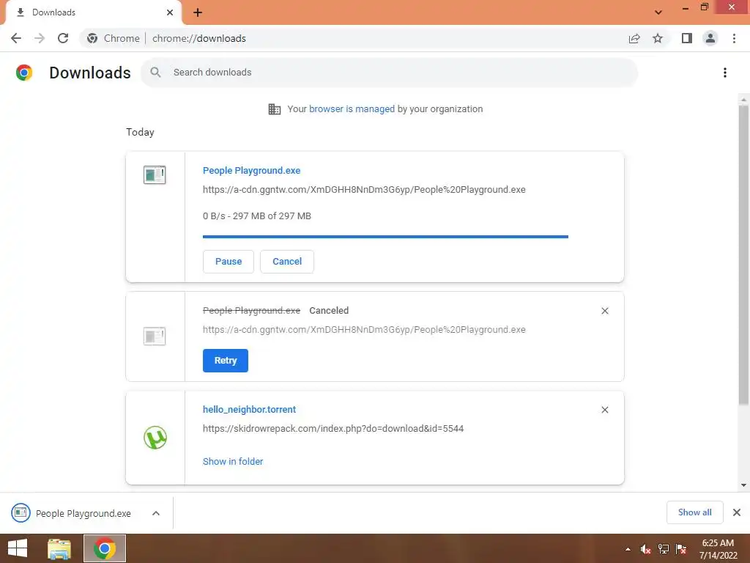Remove hello_neighbor.torrent from the list
Viewport: 750px width, 563px height.
(x=604, y=410)
